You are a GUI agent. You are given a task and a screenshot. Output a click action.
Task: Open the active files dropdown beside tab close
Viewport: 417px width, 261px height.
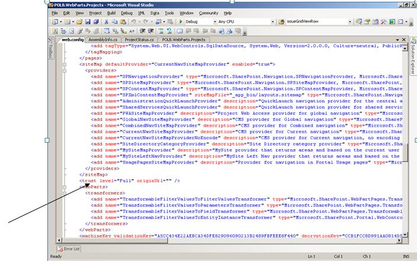coord(397,40)
